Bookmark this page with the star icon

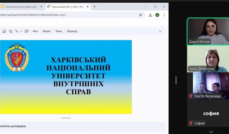[141, 15]
